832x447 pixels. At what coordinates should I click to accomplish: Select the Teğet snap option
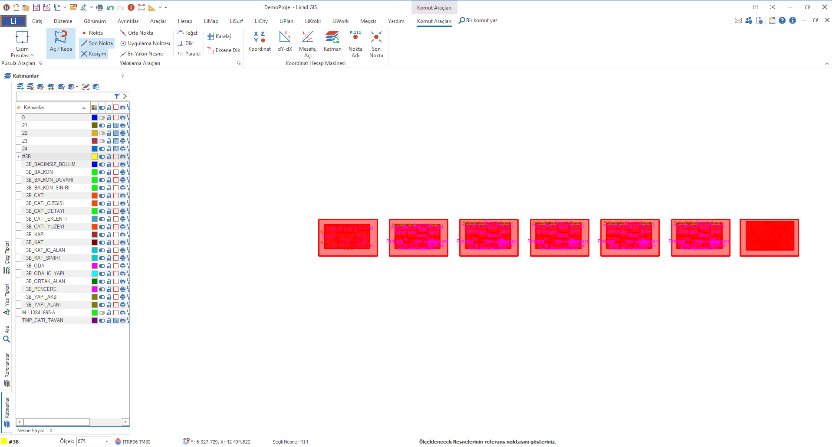187,33
